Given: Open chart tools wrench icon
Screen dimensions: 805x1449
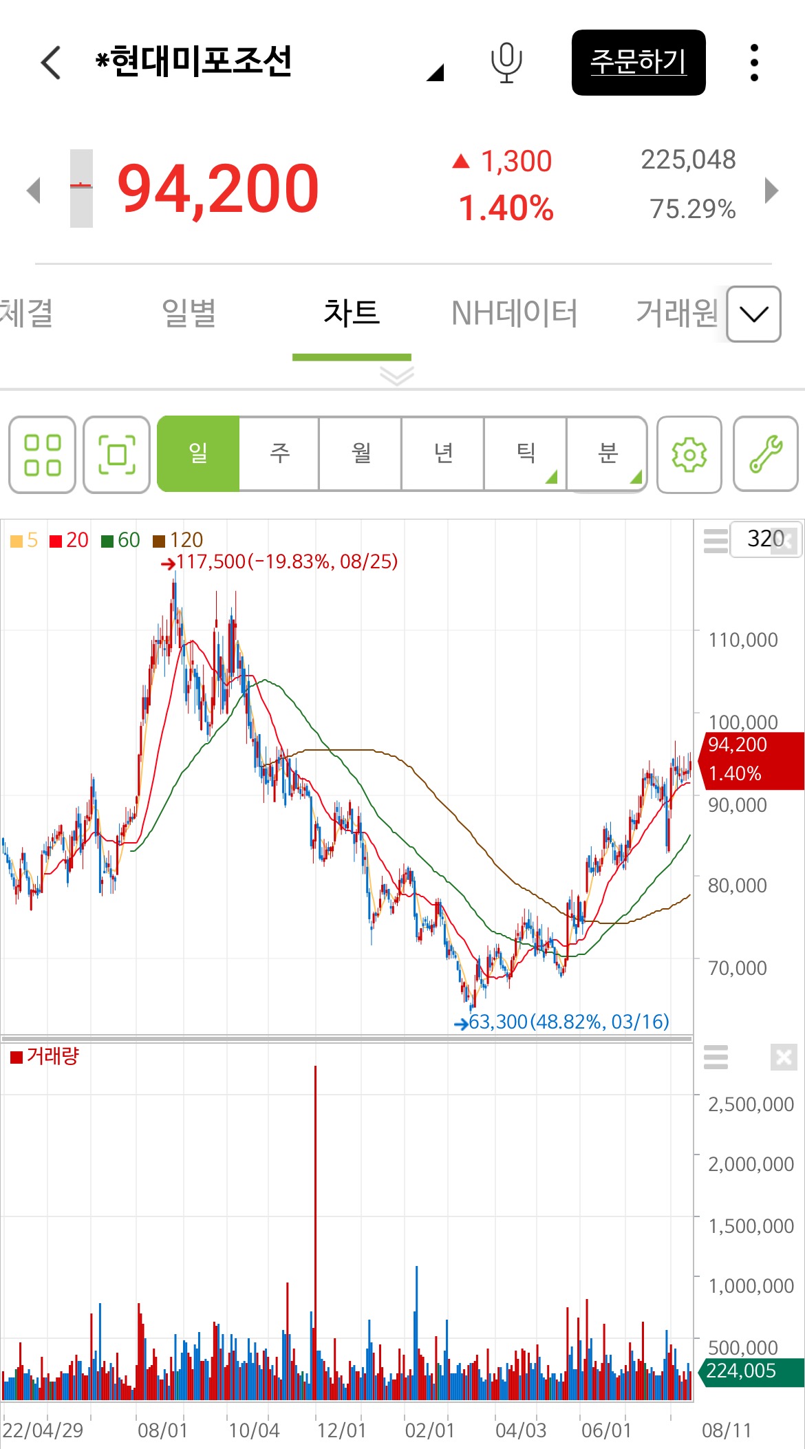Looking at the screenshot, I should pyautogui.click(x=766, y=454).
